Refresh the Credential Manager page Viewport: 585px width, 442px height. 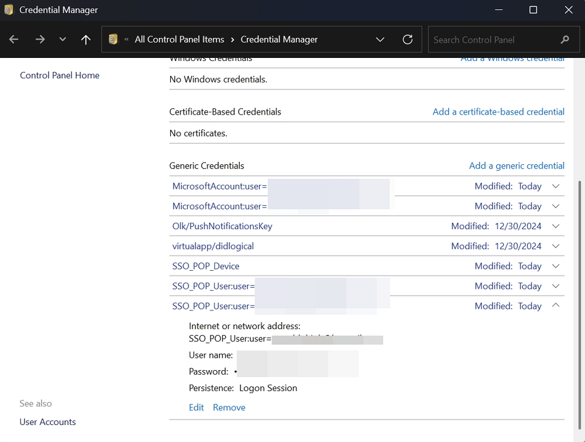click(x=408, y=40)
